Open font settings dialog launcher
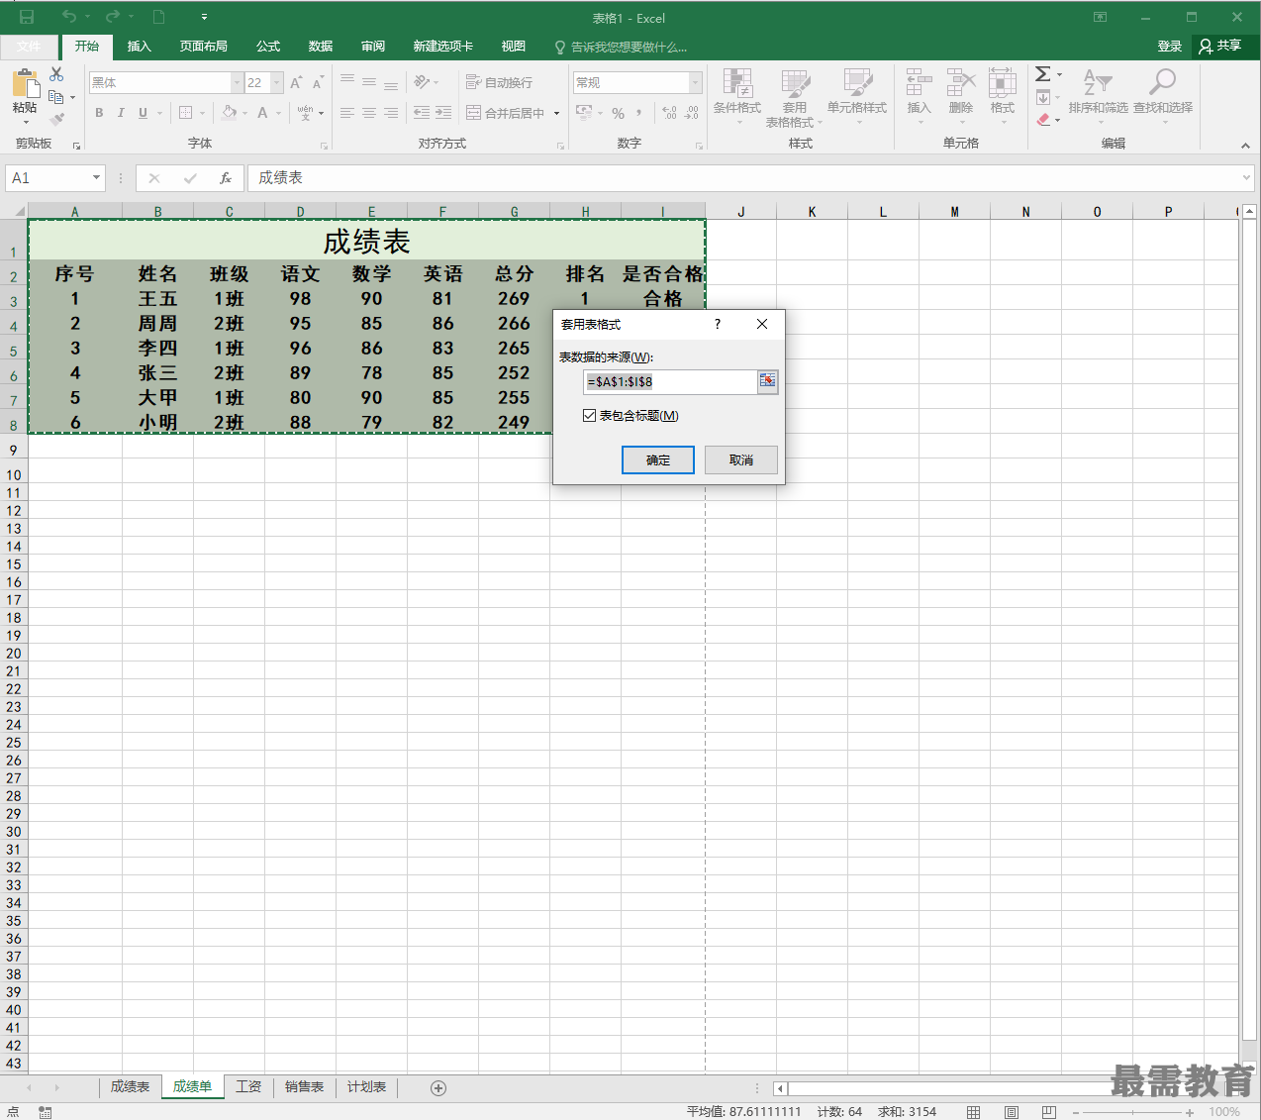 [324, 147]
